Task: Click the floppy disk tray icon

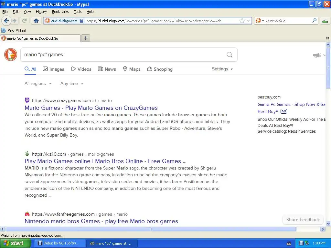Action: (x=301, y=243)
